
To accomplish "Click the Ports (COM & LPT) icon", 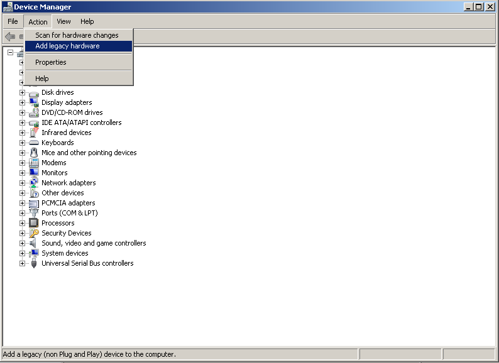I will click(34, 213).
